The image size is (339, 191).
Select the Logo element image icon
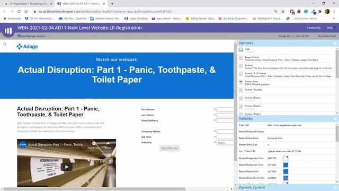241,50
